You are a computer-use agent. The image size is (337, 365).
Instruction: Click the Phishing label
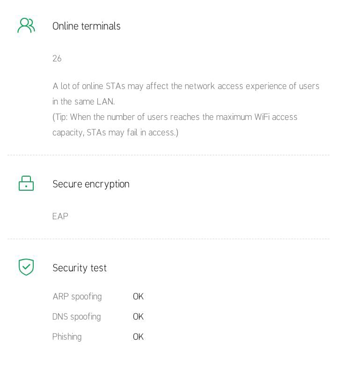pyautogui.click(x=67, y=337)
